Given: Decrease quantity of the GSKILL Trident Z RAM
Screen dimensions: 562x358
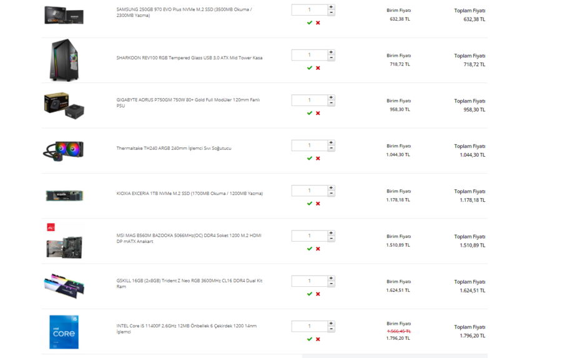Looking at the screenshot, I should pos(331,284).
